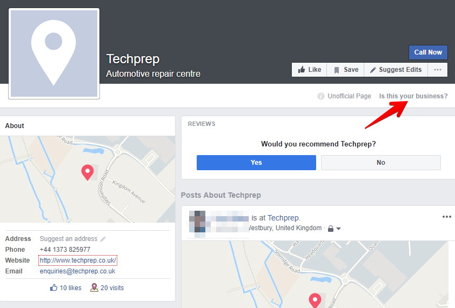Click the 20 visits count
The width and height of the screenshot is (455, 308).
click(x=112, y=288)
